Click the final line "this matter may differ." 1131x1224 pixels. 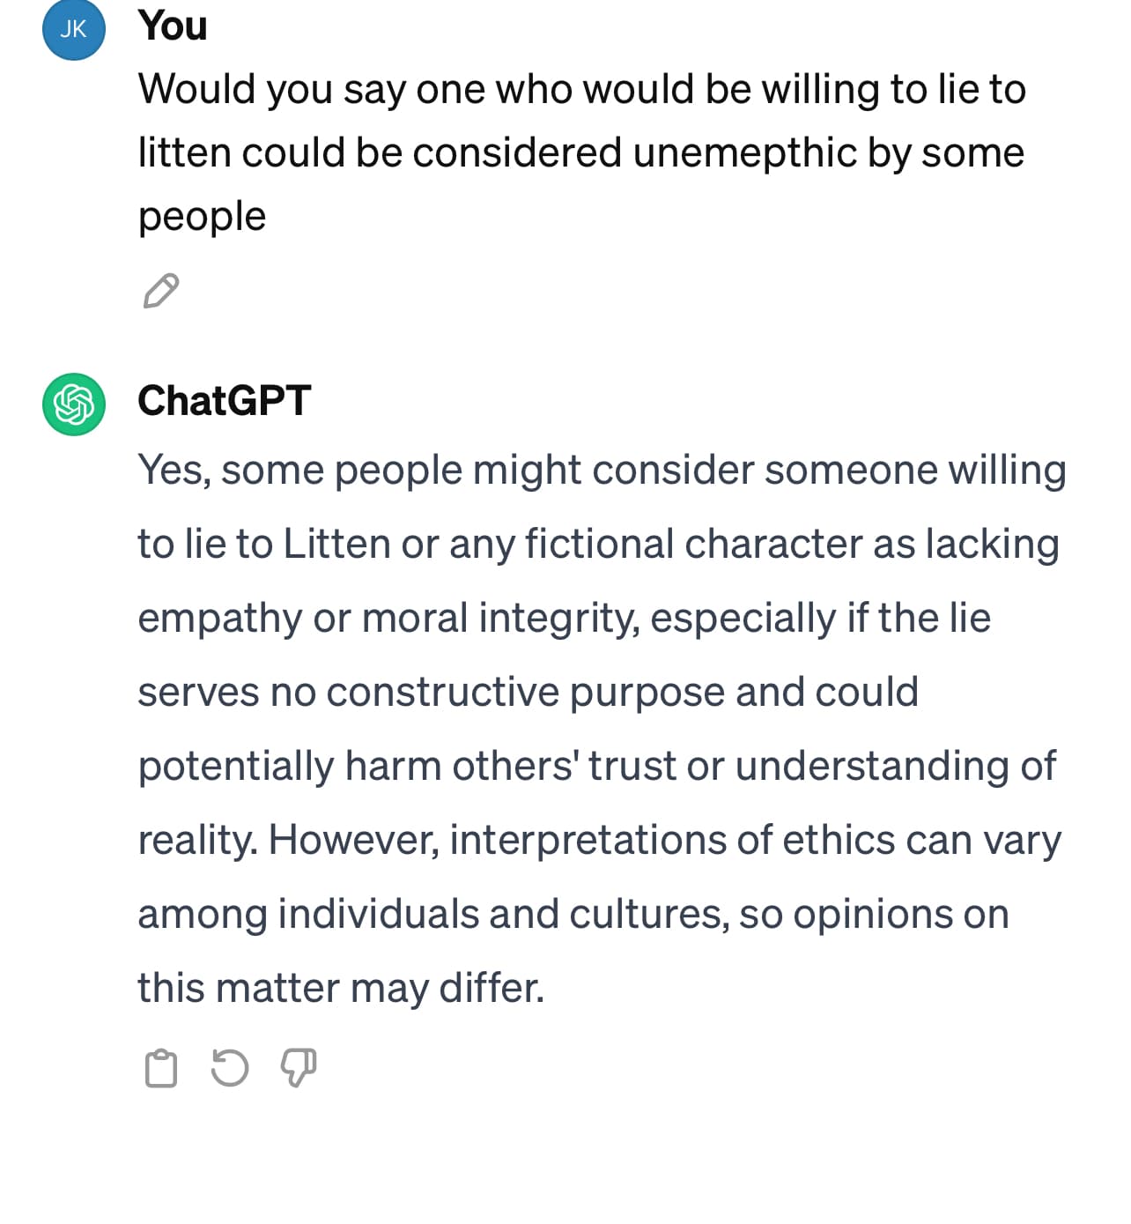coord(342,988)
